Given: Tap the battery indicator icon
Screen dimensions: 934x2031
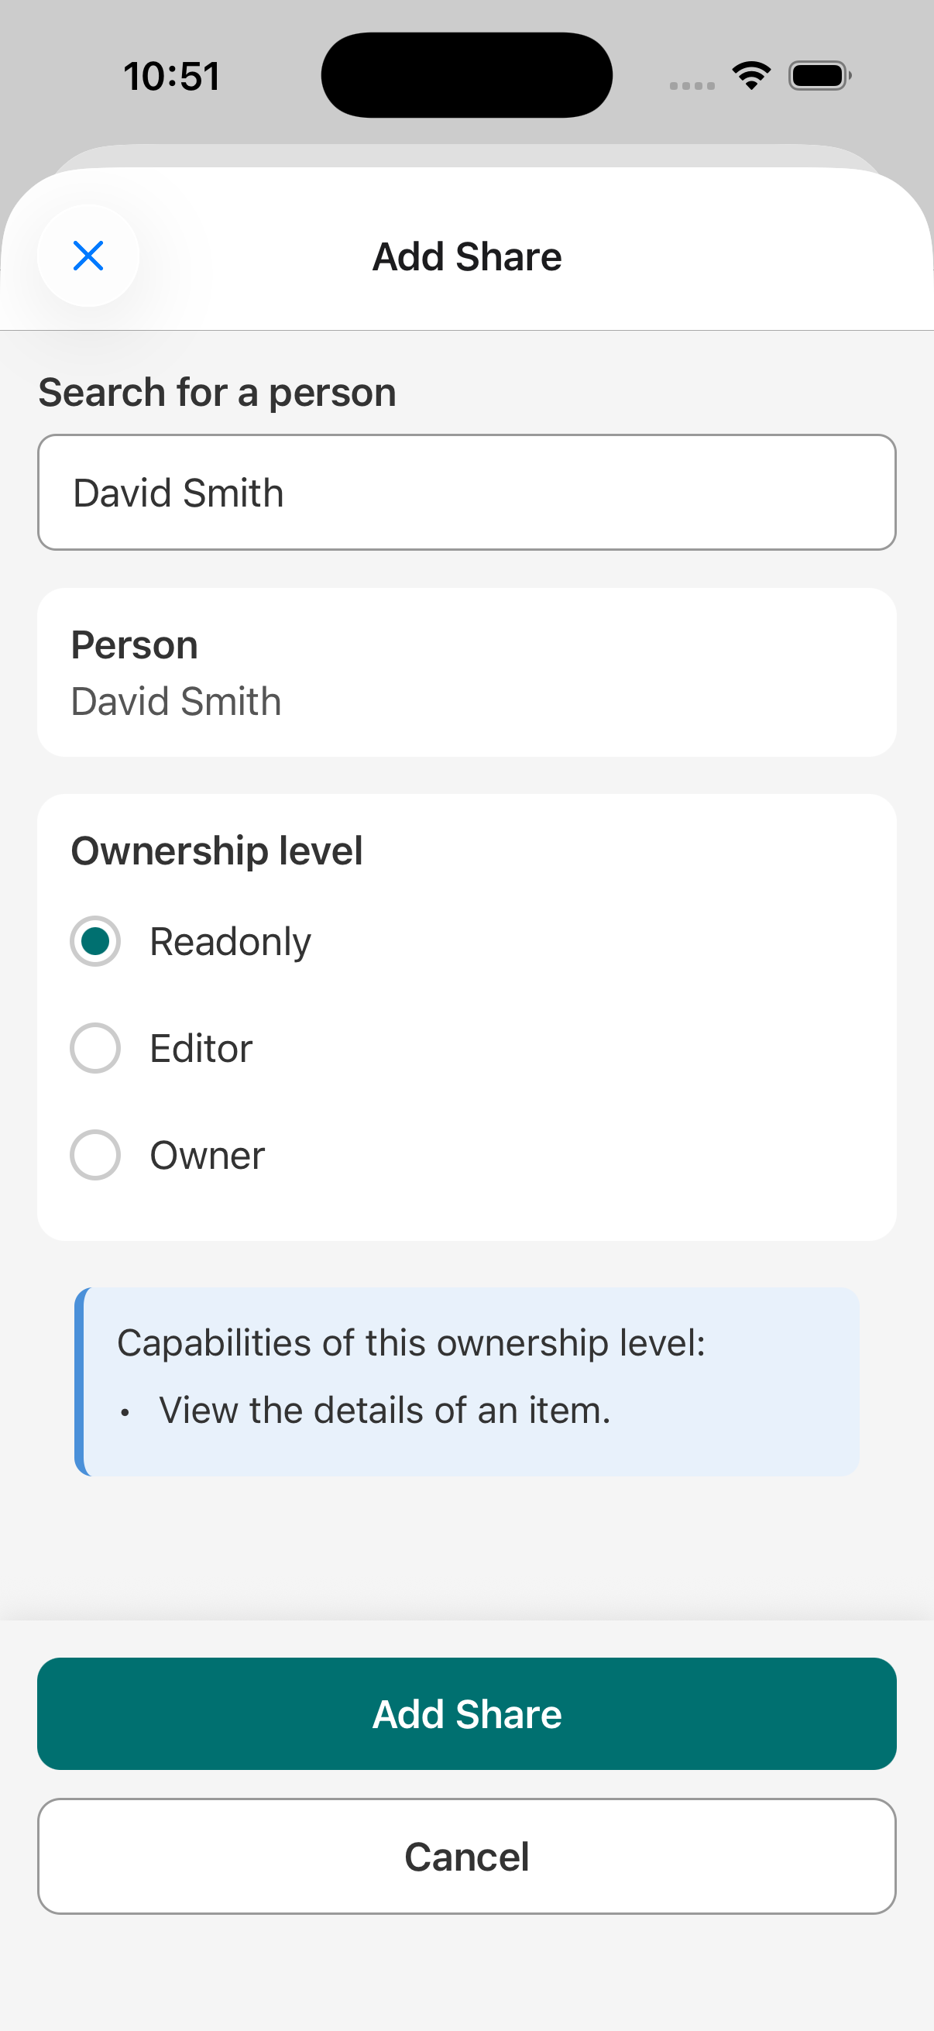Looking at the screenshot, I should [x=819, y=76].
